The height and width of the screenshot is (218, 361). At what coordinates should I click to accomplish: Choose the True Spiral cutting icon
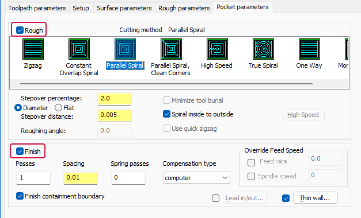pyautogui.click(x=263, y=49)
